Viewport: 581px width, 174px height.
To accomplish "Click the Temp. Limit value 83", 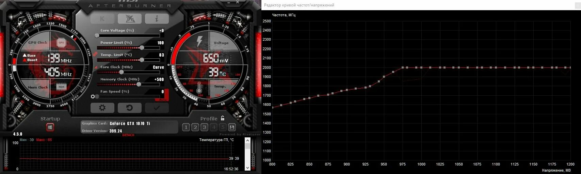I will [162, 55].
